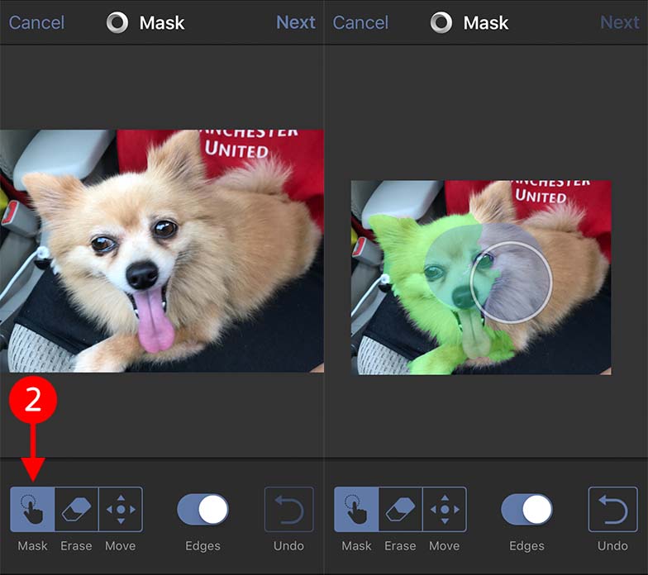Click the circular brush cursor on right photo
Viewport: 648px width, 575px height.
coord(510,283)
